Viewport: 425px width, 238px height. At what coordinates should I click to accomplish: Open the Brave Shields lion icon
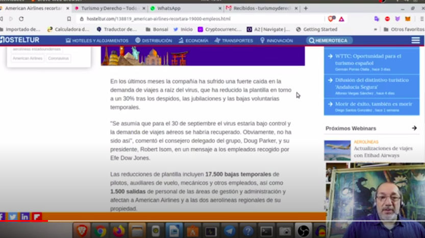pyautogui.click(x=332, y=19)
